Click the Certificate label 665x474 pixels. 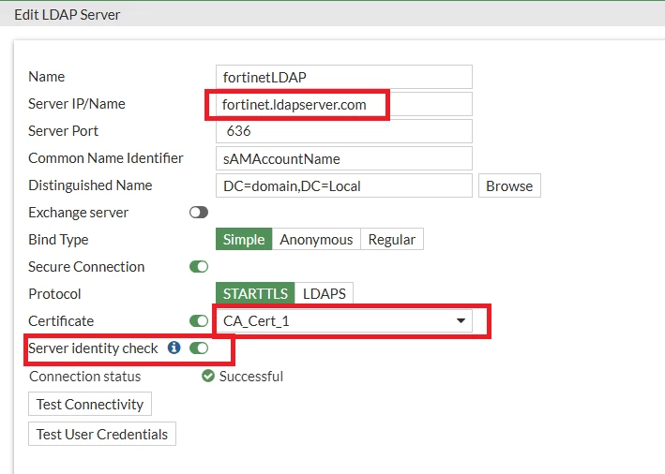coord(61,320)
